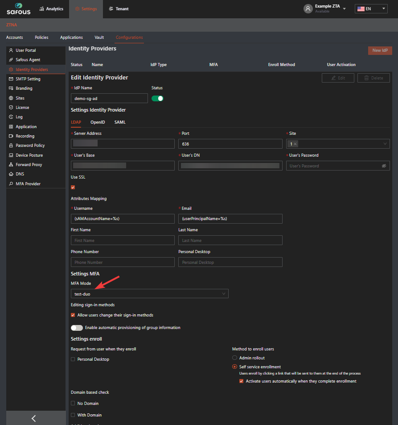Click the Port input field
Screen dimensions: 398x425
point(230,144)
